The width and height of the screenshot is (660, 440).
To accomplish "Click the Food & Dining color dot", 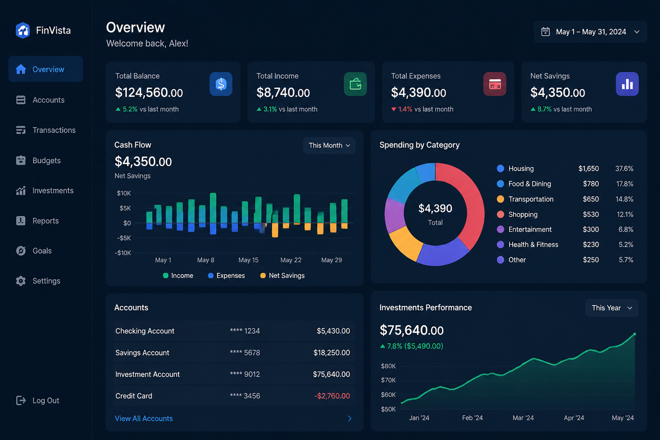I will [x=500, y=183].
